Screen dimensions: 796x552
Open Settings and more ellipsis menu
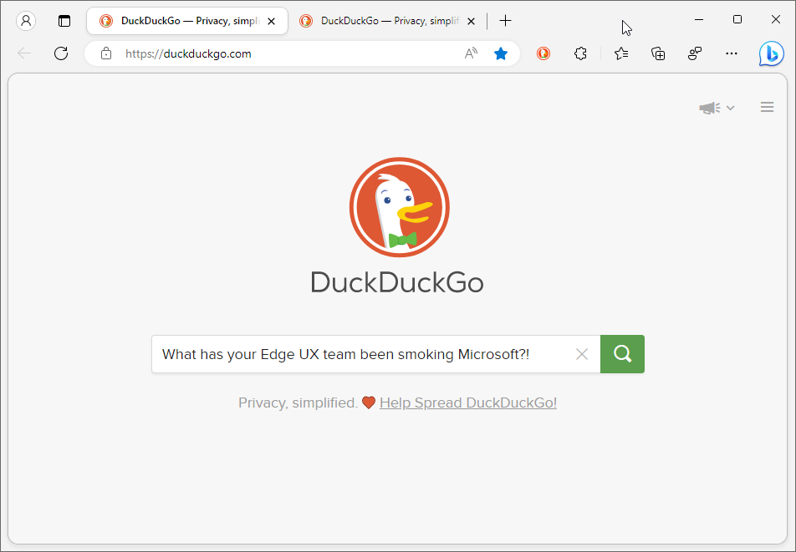pyautogui.click(x=732, y=53)
